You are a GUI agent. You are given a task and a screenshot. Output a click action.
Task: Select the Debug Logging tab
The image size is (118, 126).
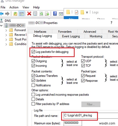(43, 36)
